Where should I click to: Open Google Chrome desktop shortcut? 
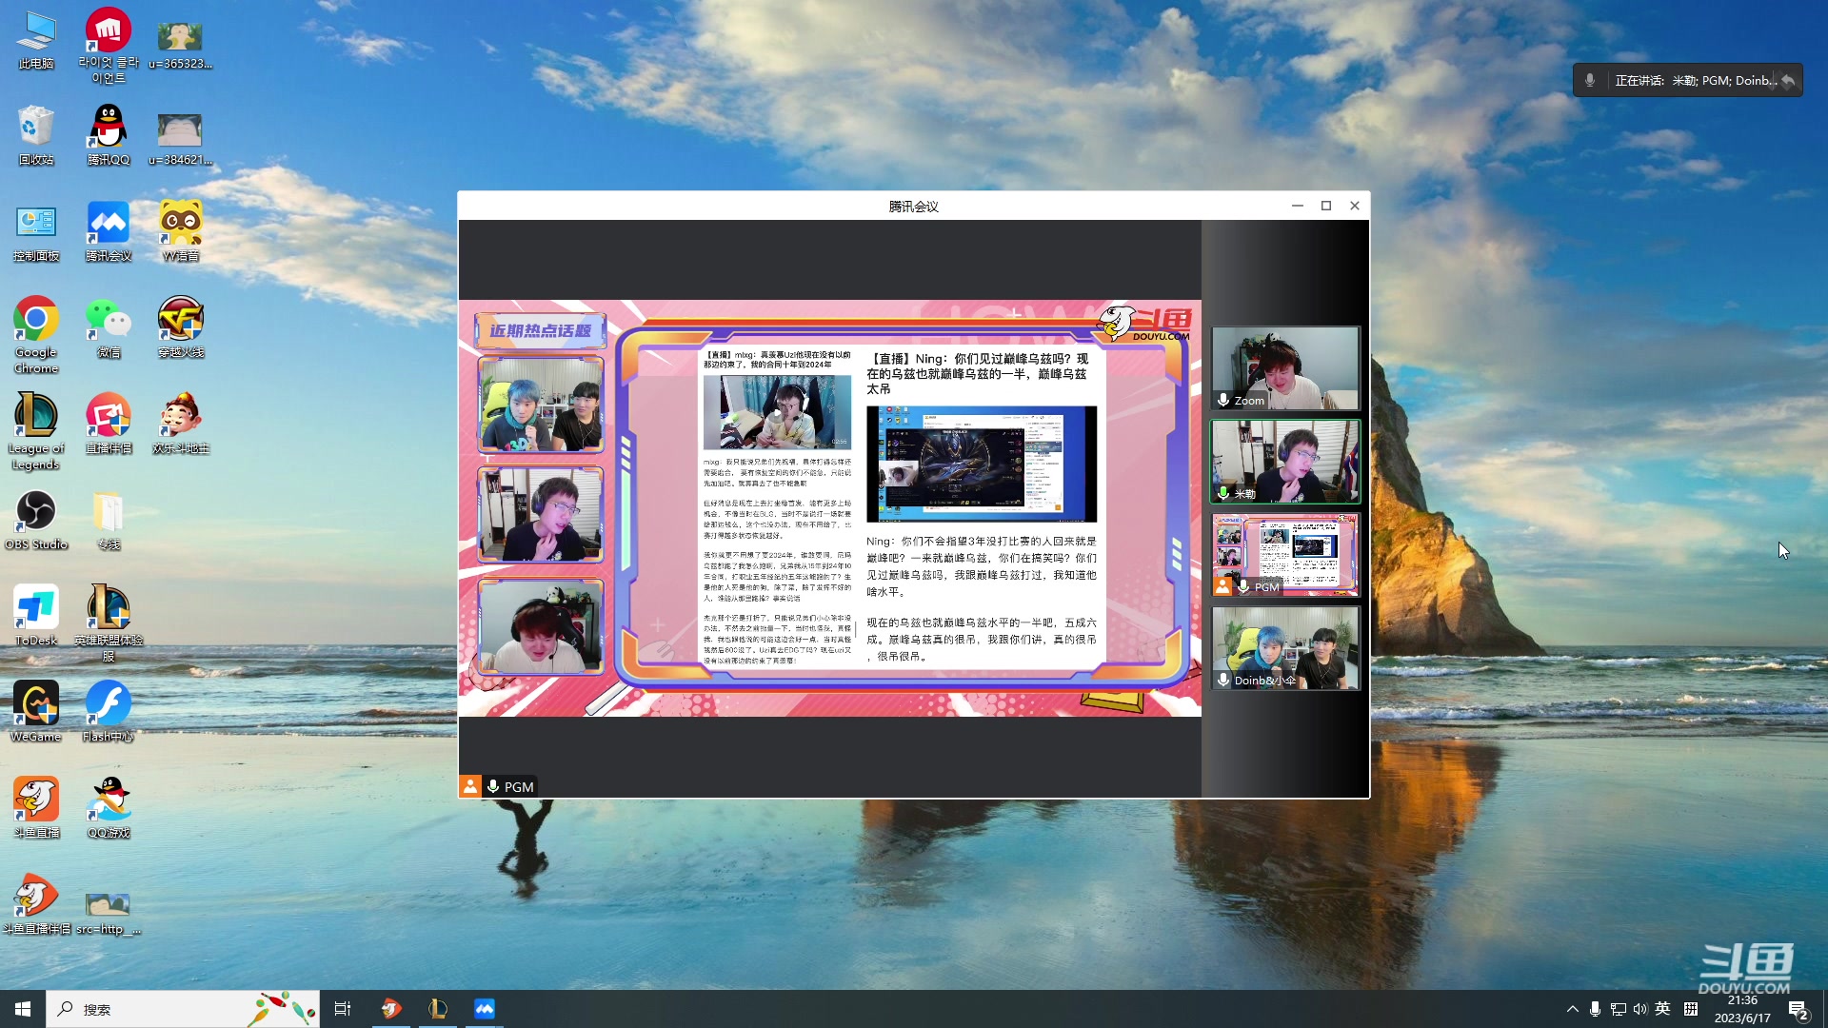pyautogui.click(x=36, y=335)
